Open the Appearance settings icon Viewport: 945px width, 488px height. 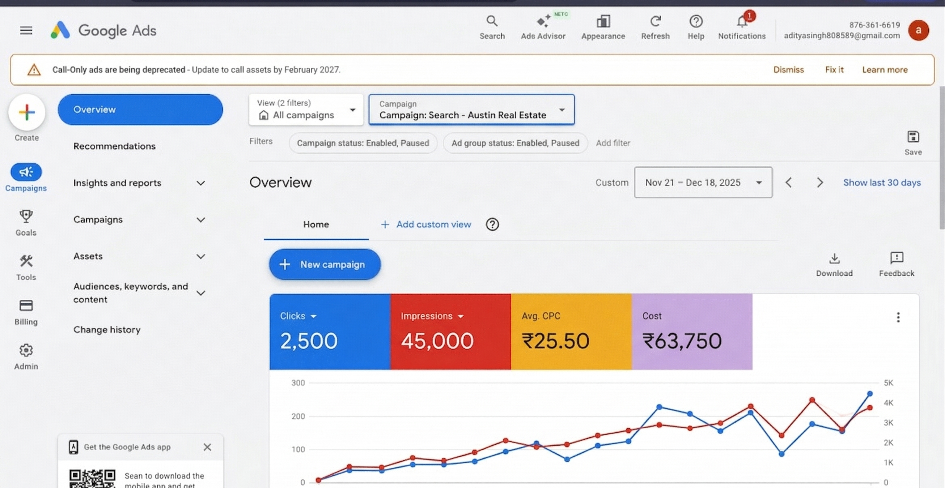[603, 26]
